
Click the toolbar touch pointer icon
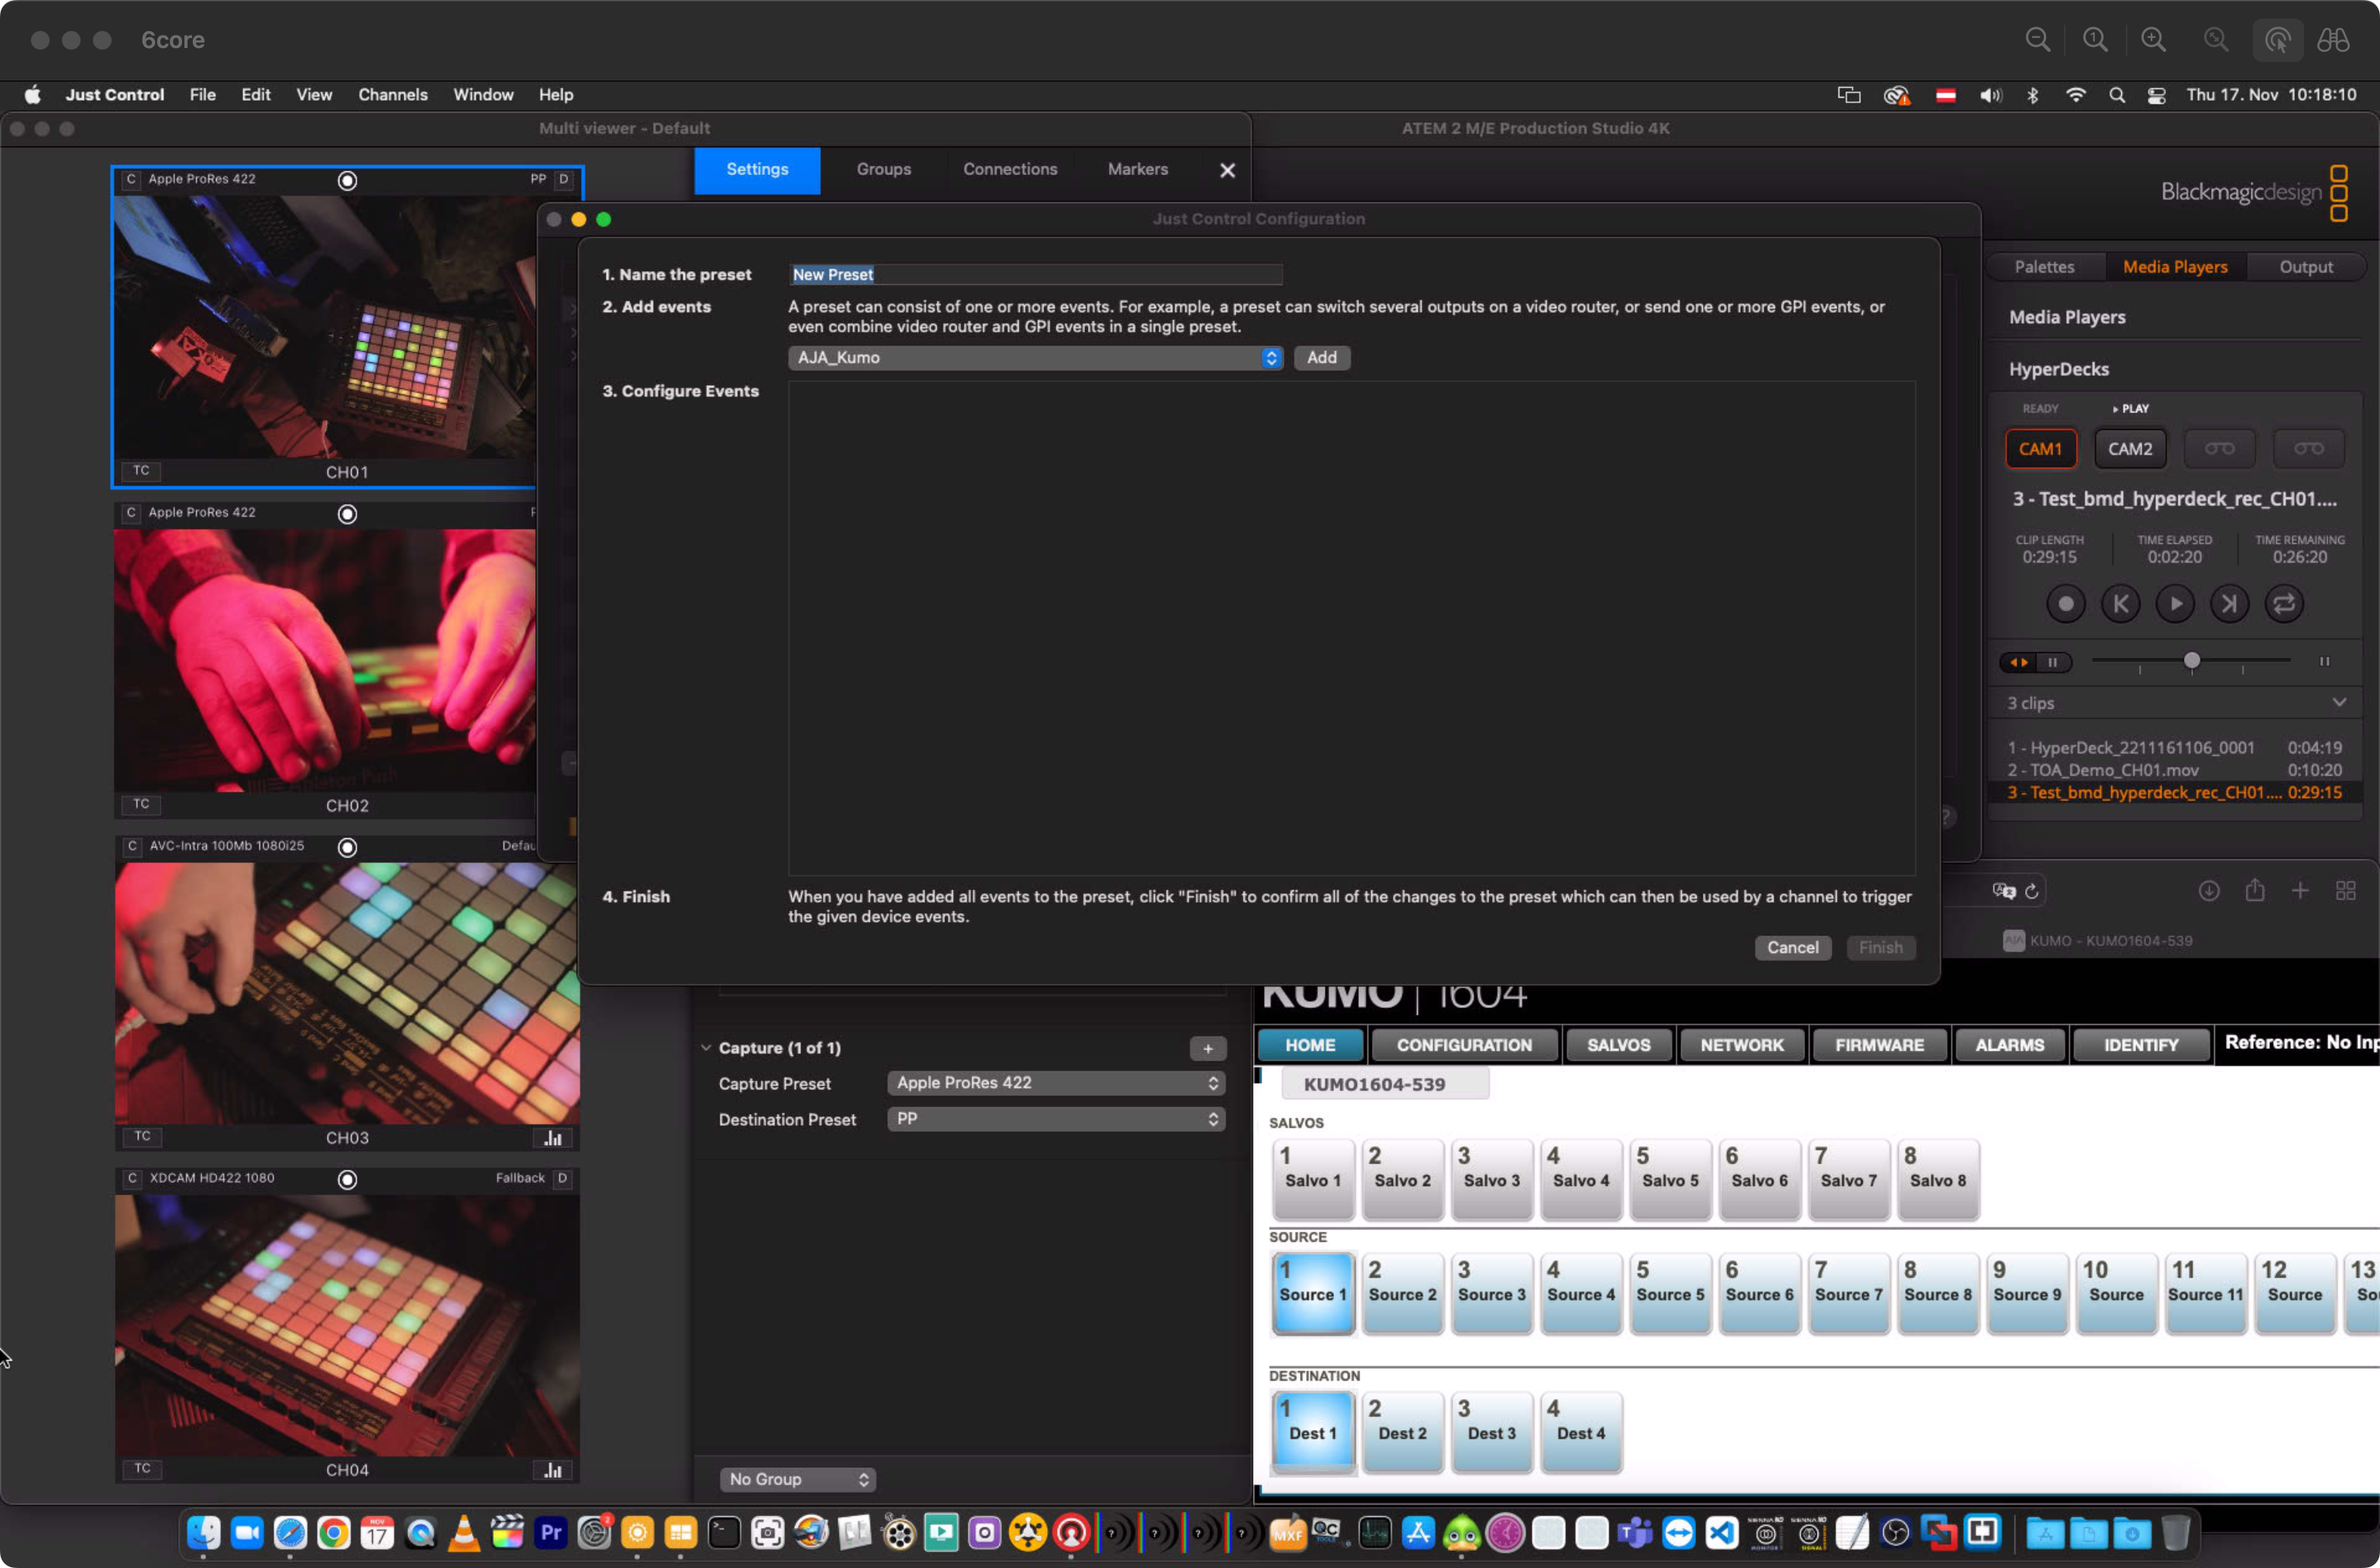click(2277, 40)
